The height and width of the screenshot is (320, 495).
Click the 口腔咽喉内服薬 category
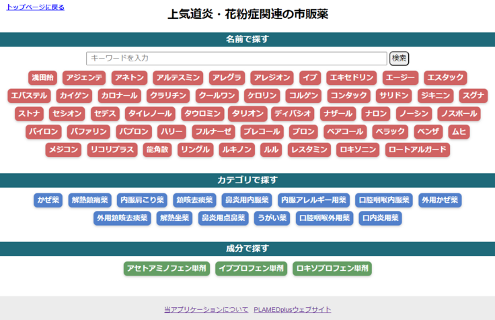pyautogui.click(x=384, y=200)
